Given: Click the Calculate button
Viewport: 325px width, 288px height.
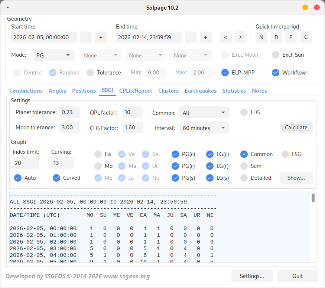Looking at the screenshot, I should (296, 127).
